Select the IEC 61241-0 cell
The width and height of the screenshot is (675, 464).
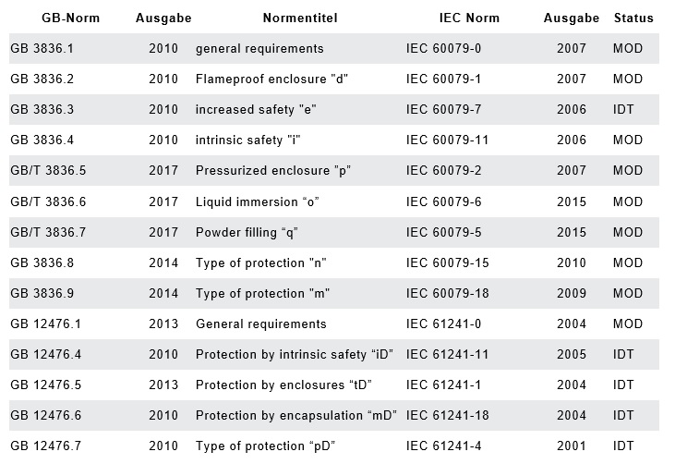[443, 324]
